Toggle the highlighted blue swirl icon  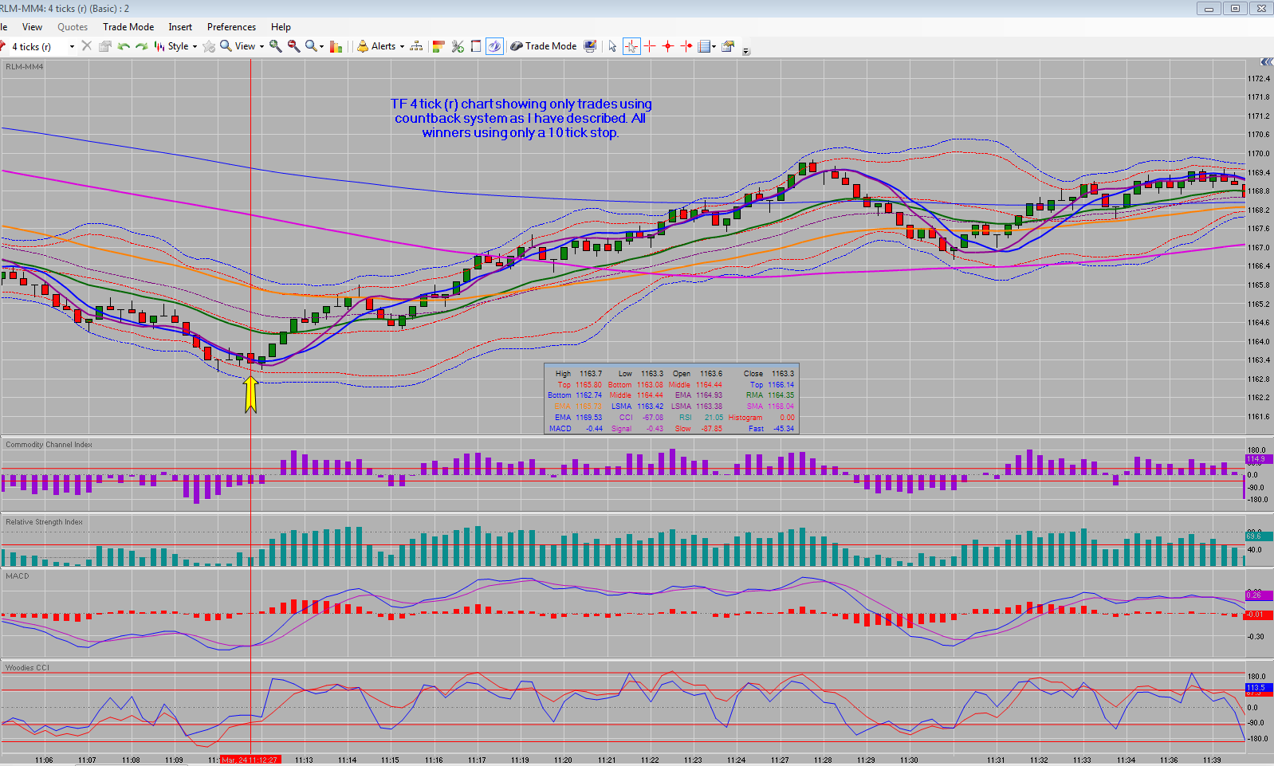pyautogui.click(x=494, y=46)
